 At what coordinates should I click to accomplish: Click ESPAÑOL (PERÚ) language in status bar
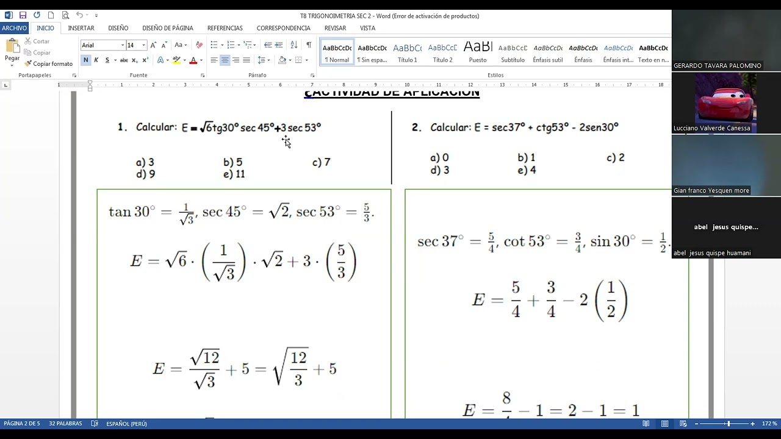126,424
